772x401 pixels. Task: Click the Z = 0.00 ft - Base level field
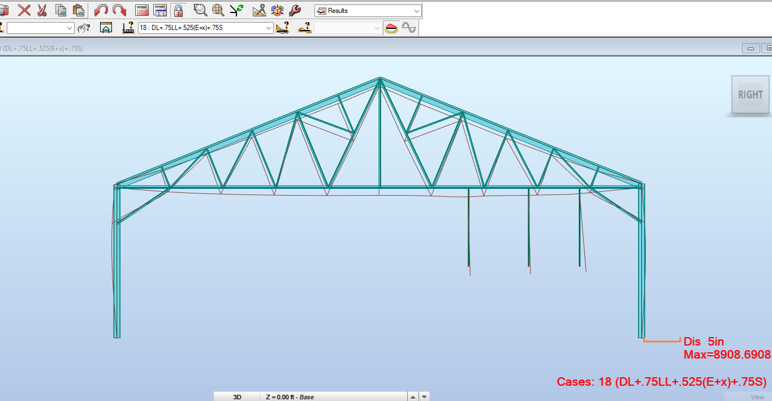click(x=333, y=396)
